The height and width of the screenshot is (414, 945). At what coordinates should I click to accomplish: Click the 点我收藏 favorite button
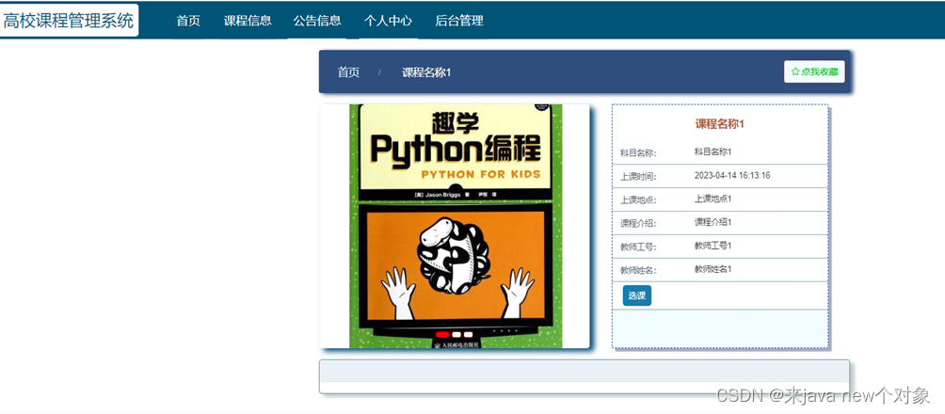click(x=814, y=72)
